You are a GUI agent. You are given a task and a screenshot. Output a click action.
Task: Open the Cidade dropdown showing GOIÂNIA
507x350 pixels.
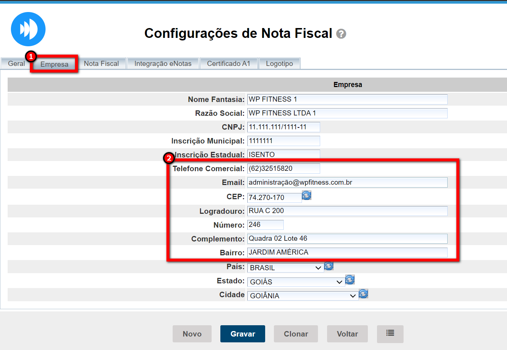[302, 296]
